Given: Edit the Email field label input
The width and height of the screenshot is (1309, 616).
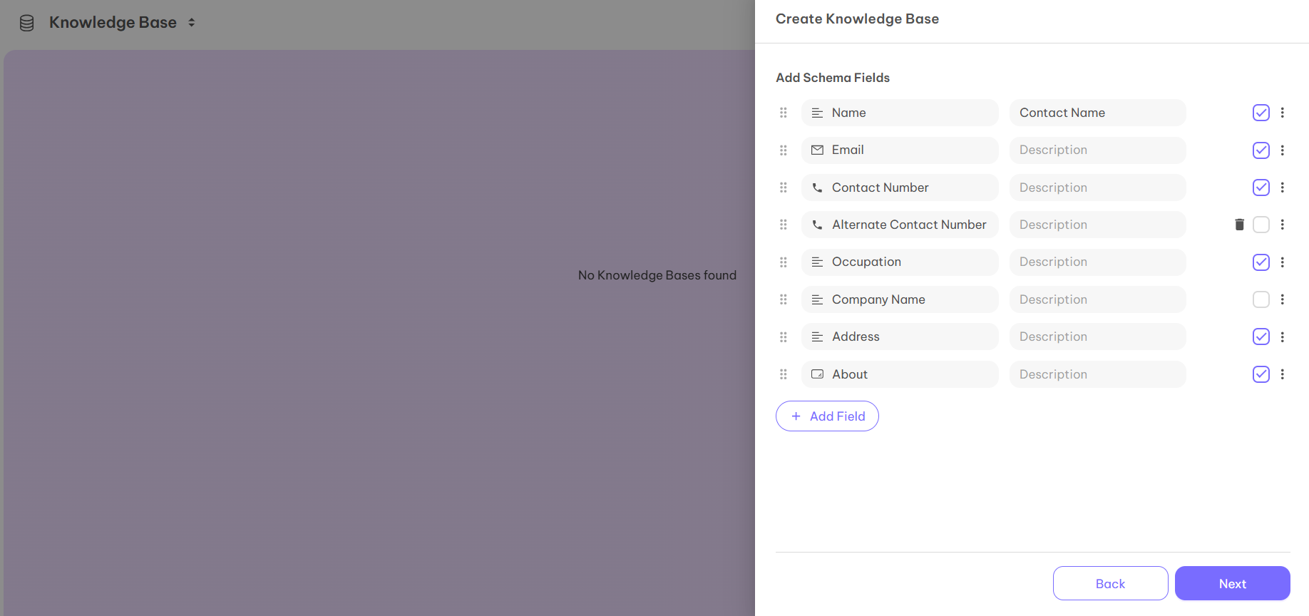Looking at the screenshot, I should 900,150.
